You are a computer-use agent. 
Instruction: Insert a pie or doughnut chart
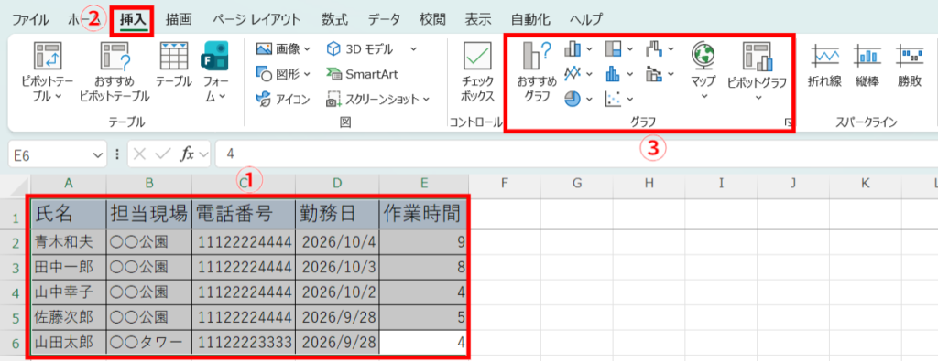(x=573, y=99)
